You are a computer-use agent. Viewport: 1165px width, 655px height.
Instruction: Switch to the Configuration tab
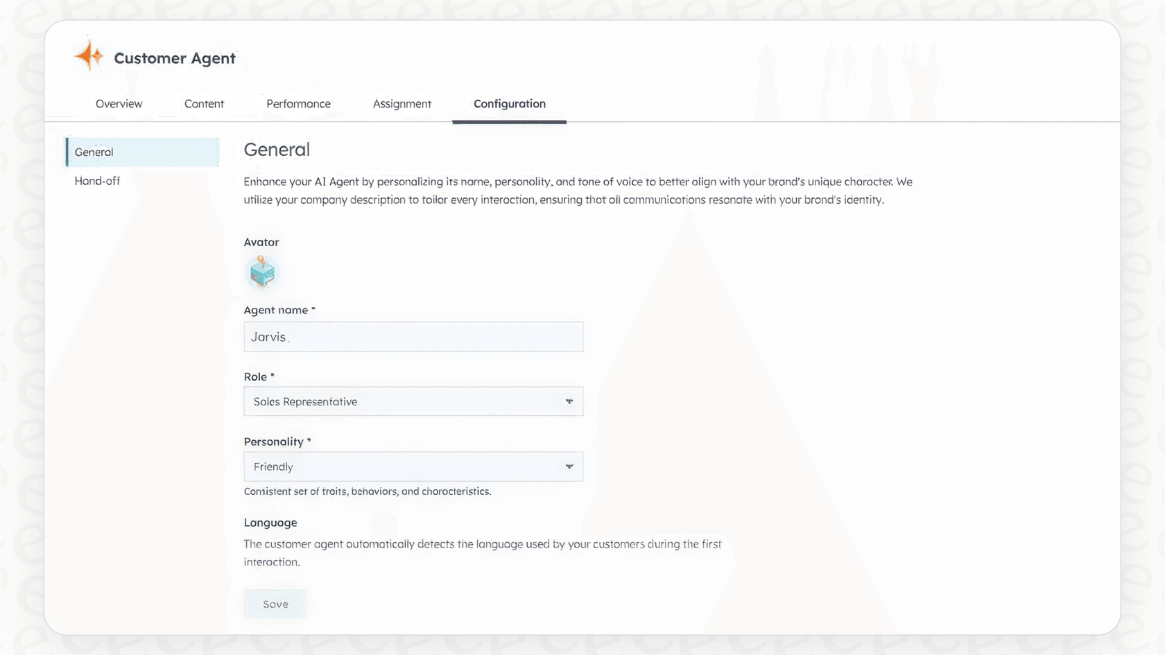pos(509,103)
